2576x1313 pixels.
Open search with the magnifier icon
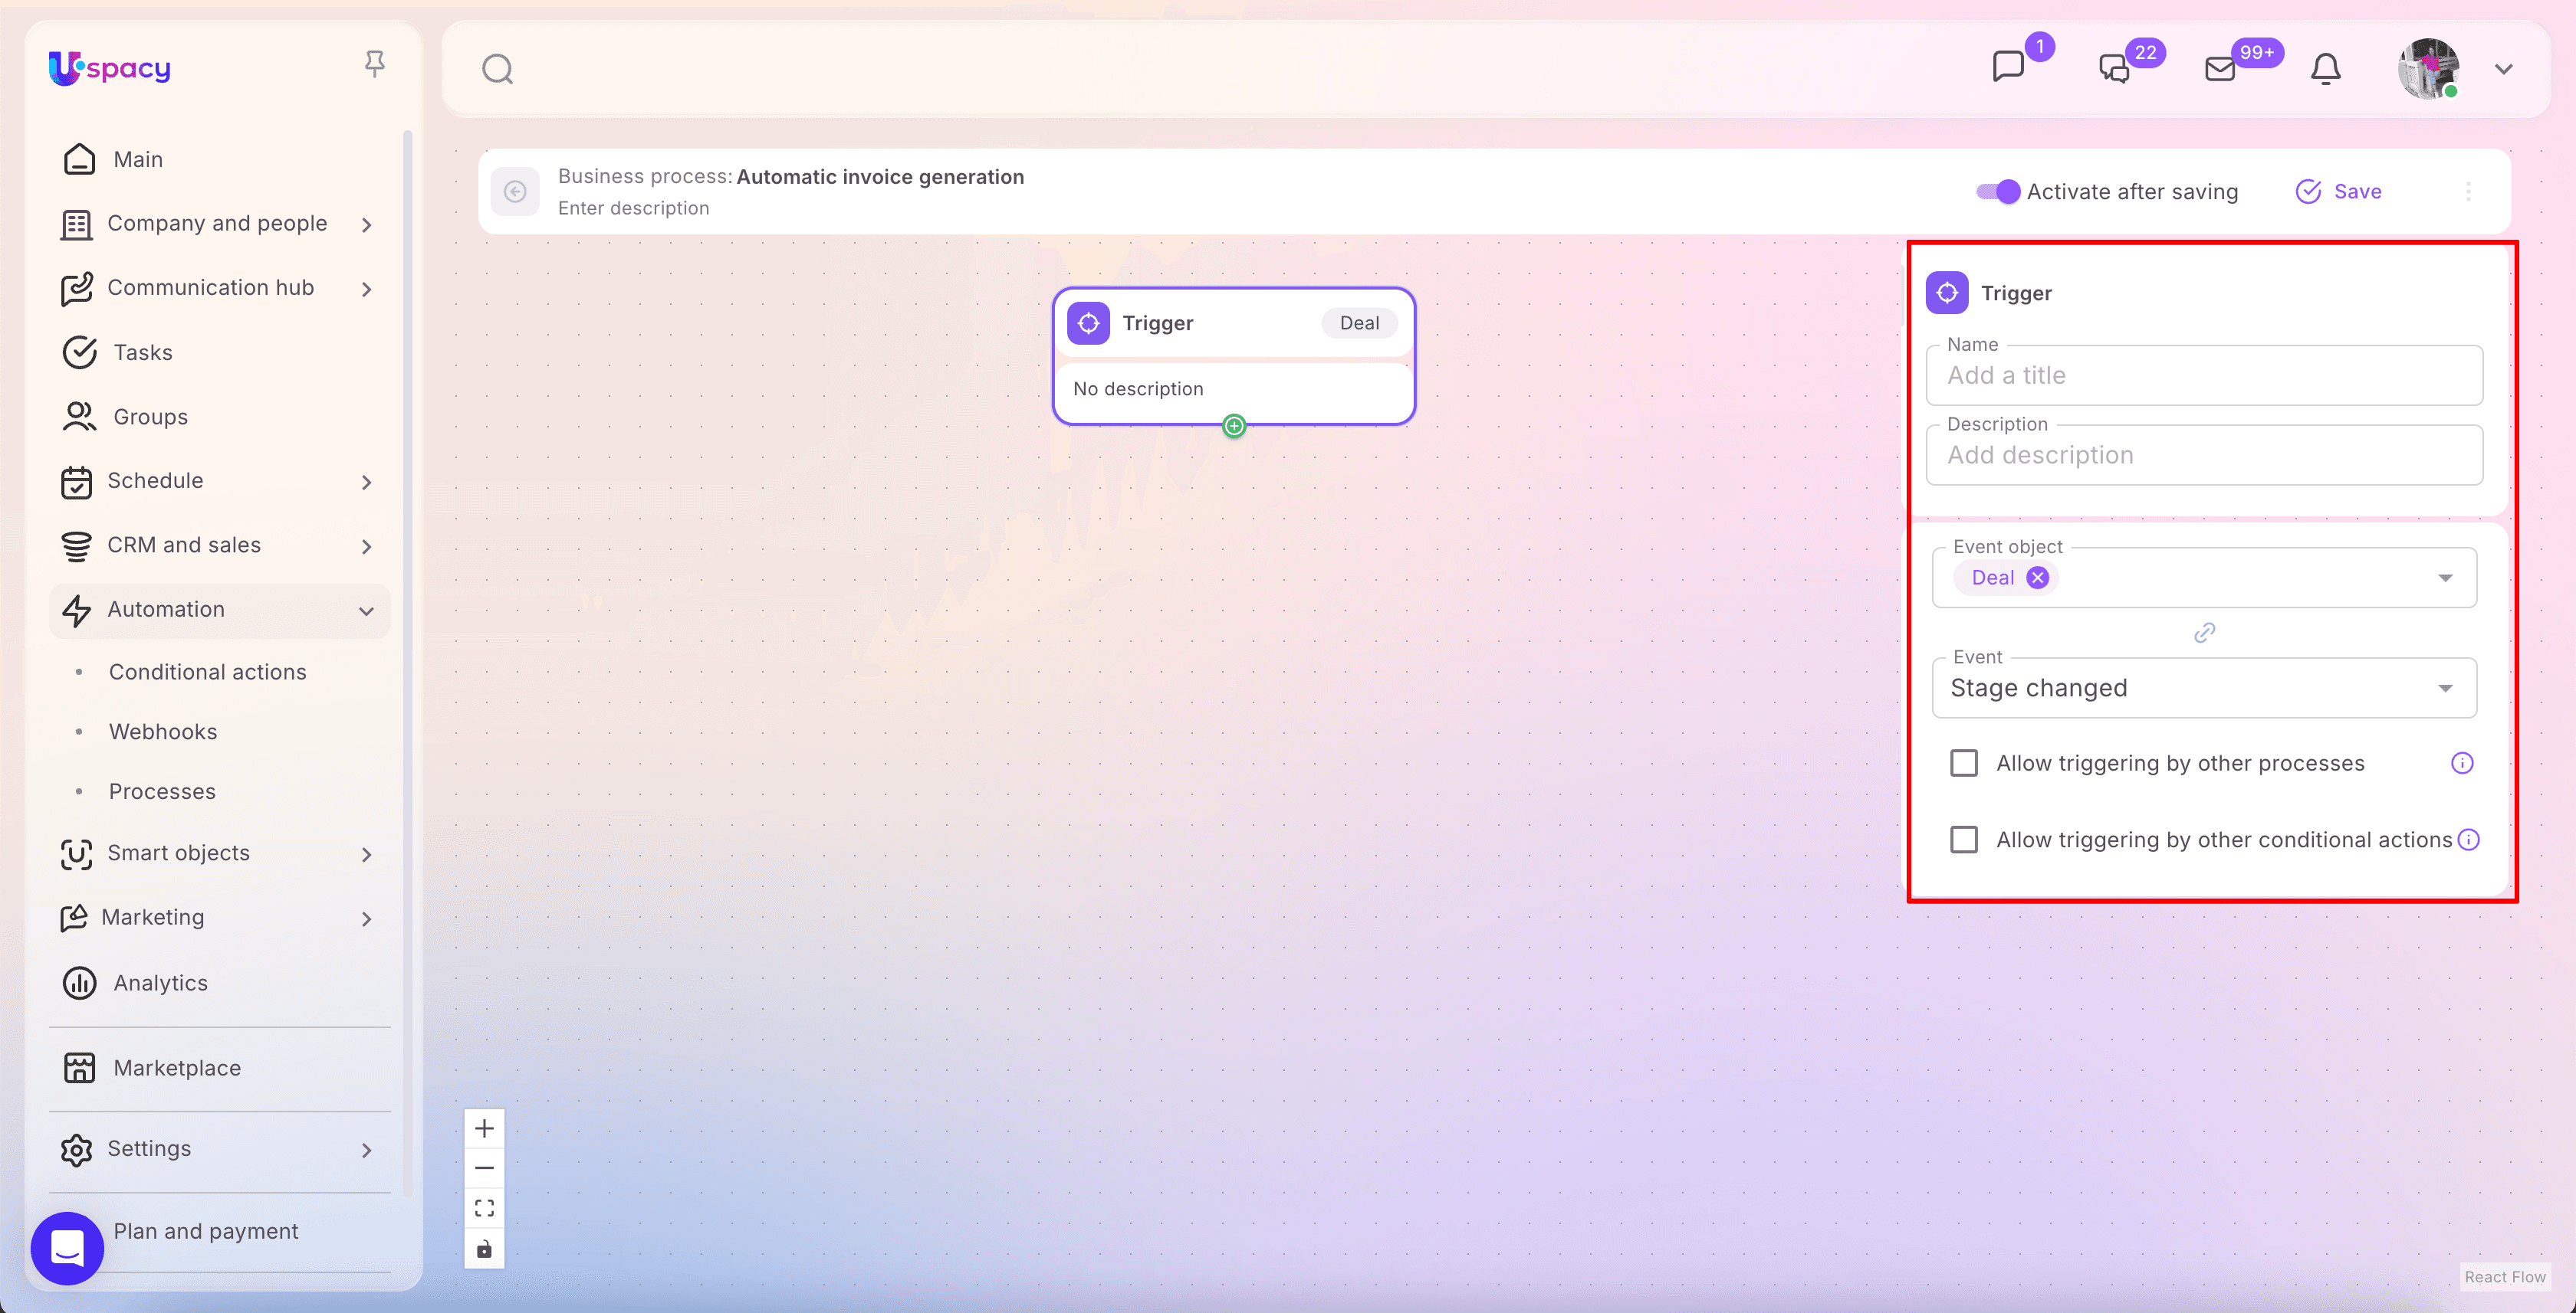point(497,69)
